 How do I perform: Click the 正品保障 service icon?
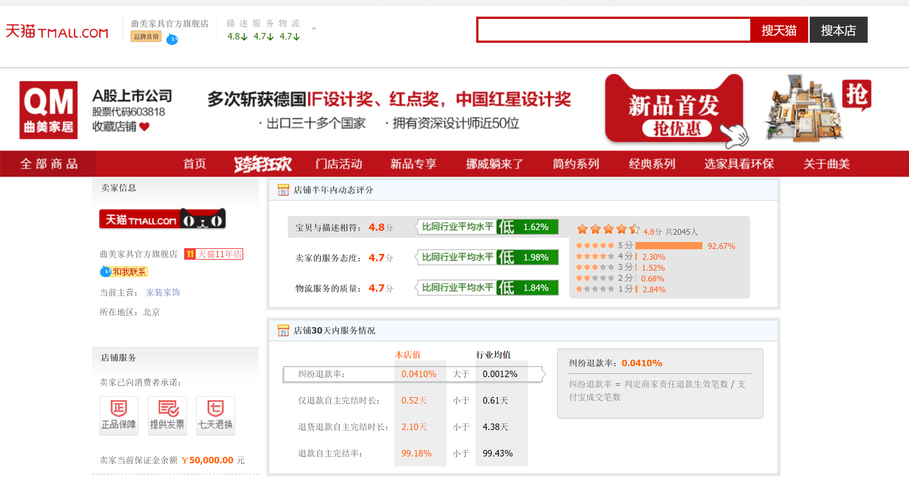point(119,415)
